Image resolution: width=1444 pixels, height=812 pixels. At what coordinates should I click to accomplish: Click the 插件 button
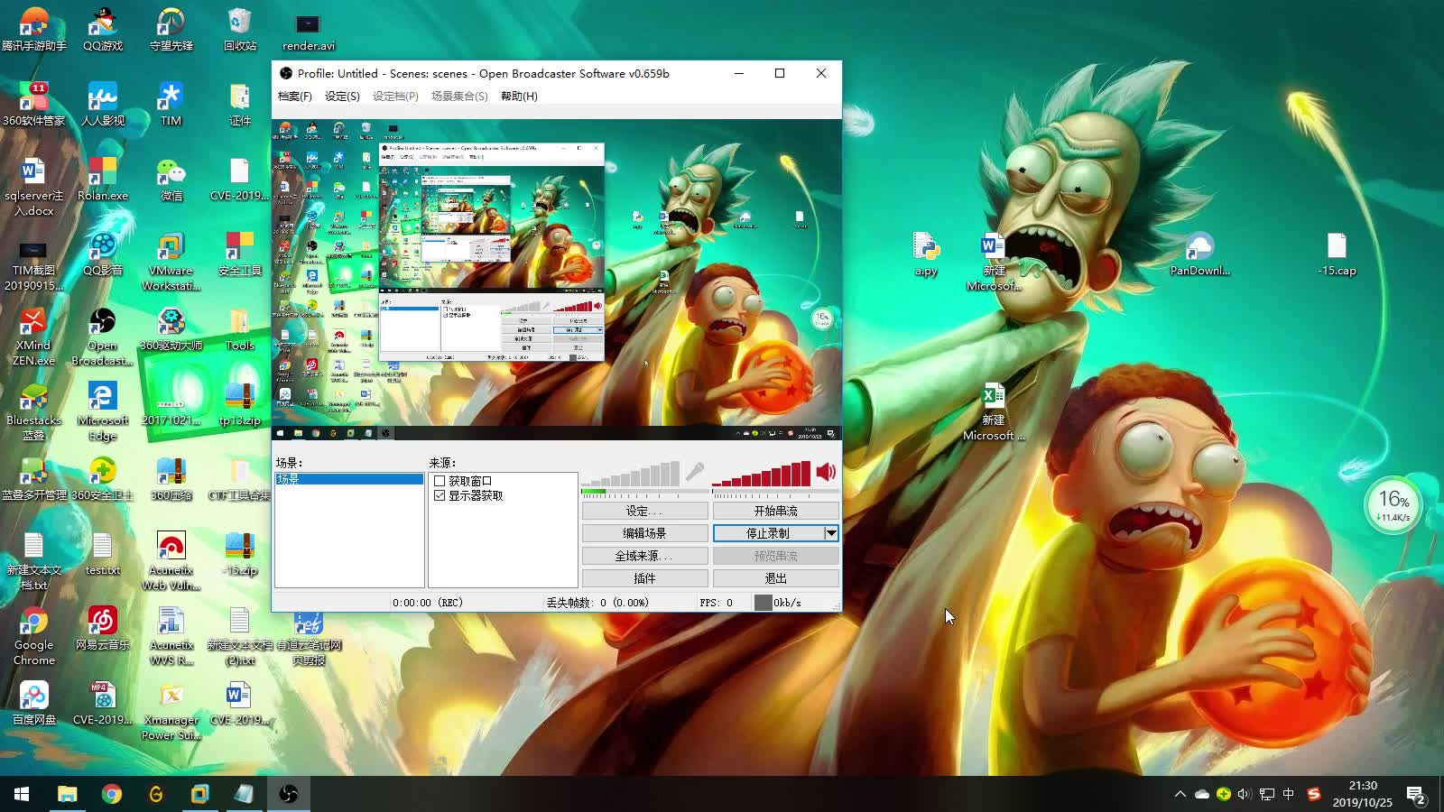pos(644,578)
